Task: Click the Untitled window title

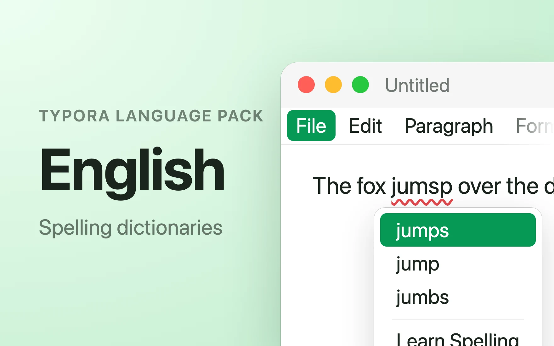Action: 417,85
